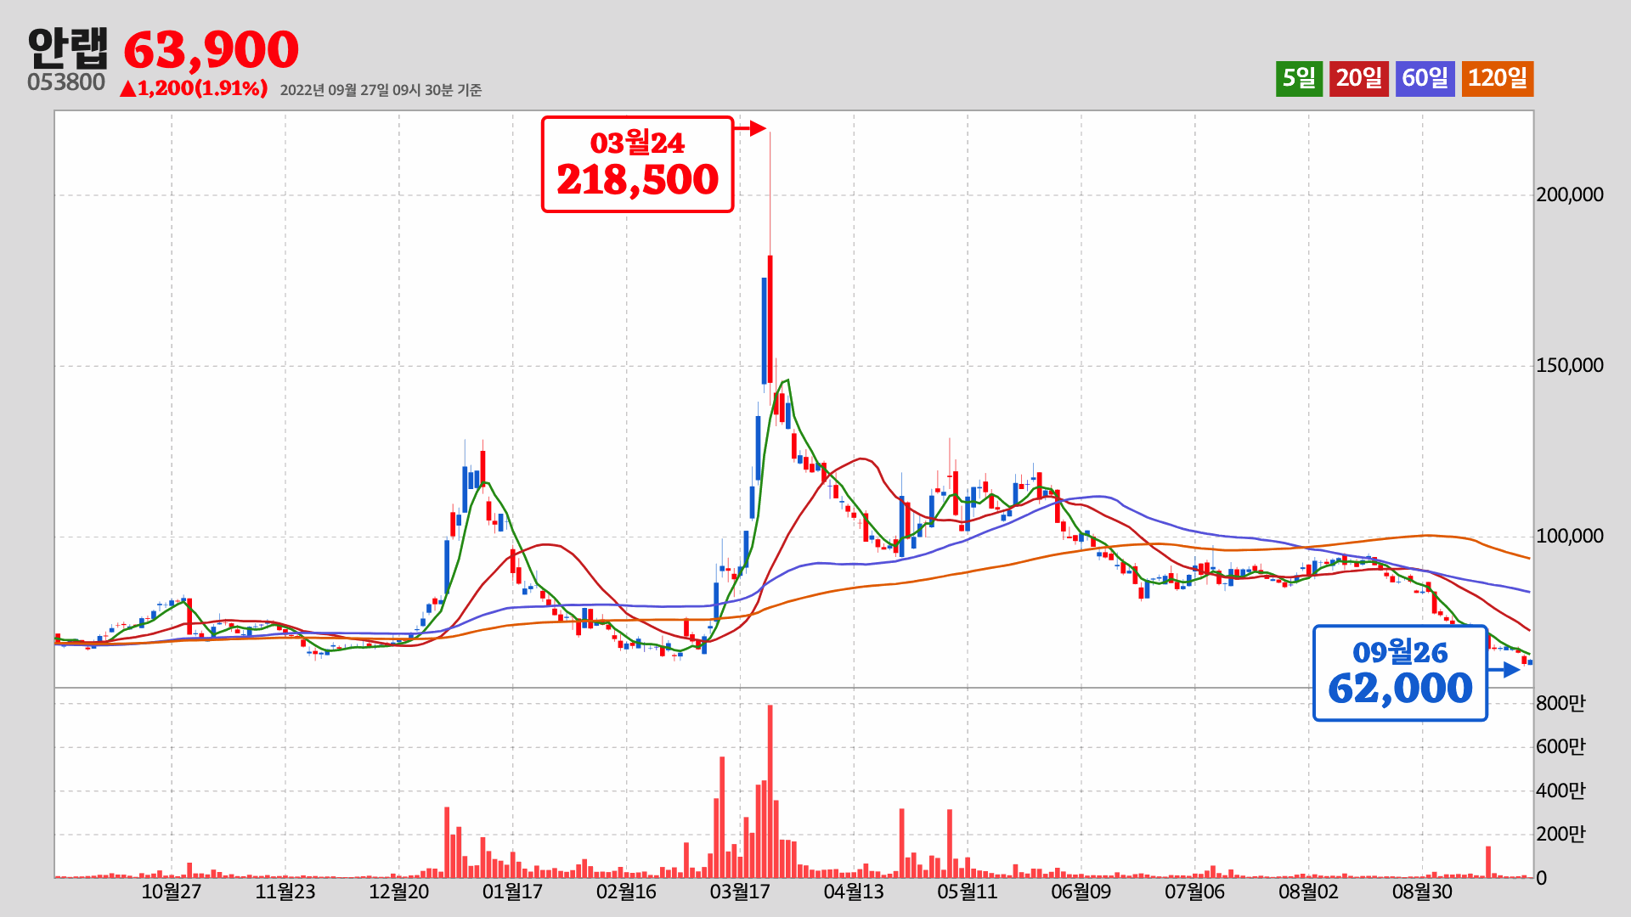Click the purple 60일 moving average legend
1631x917 pixels.
pos(1425,78)
